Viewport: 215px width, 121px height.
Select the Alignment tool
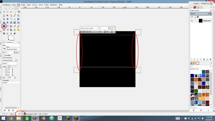click(11, 19)
